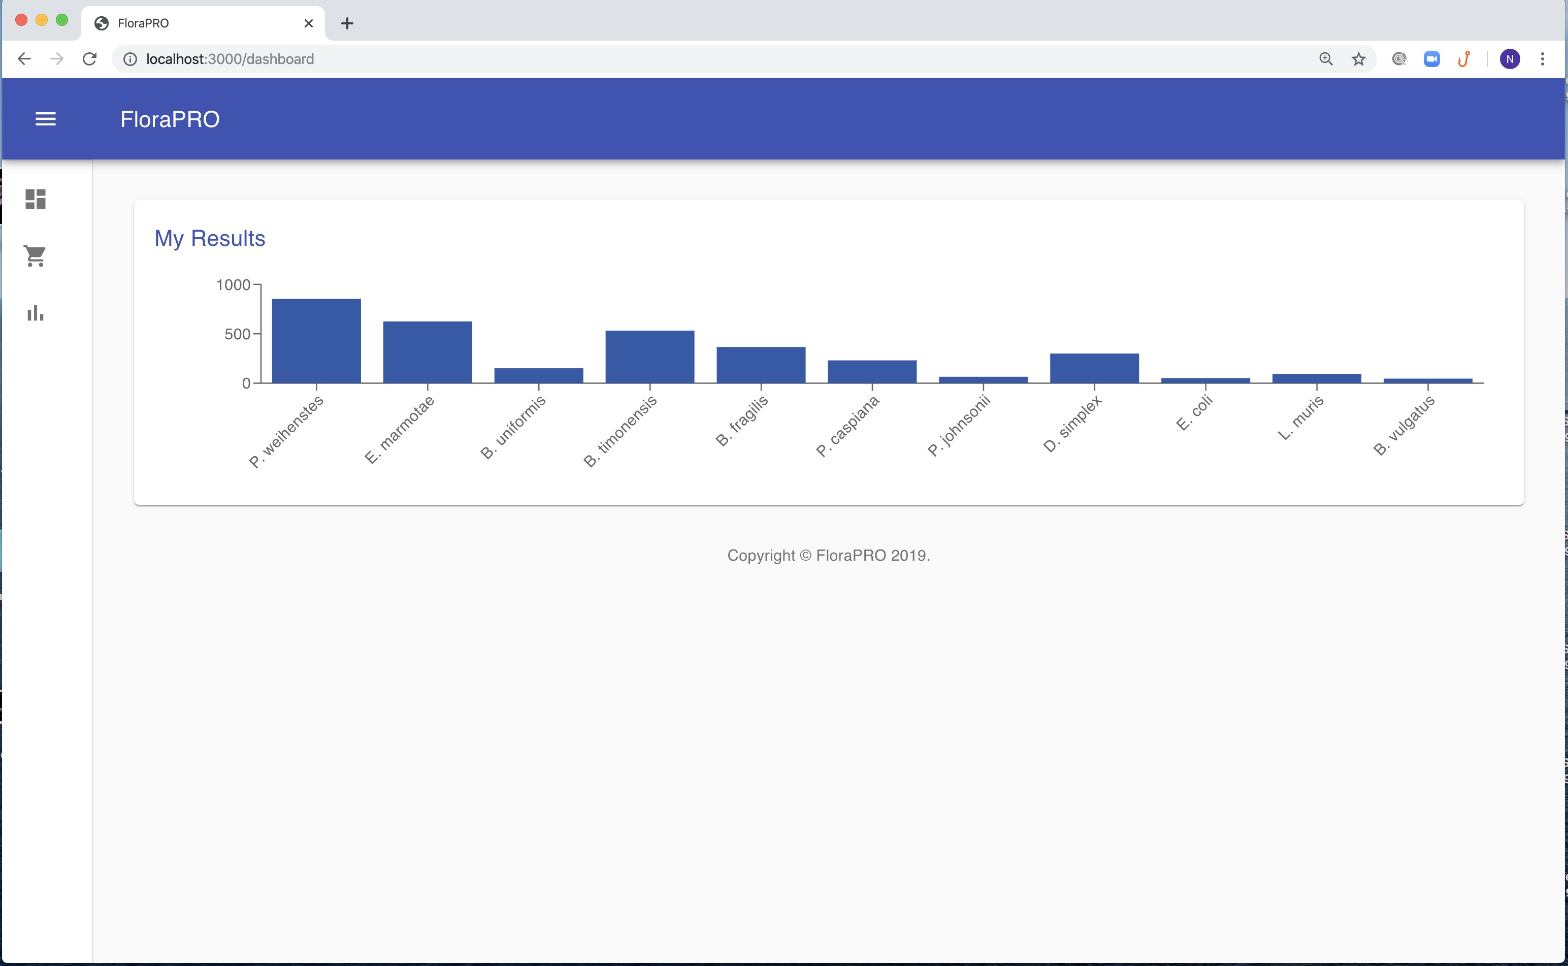Click the E. marmotae axis label
The width and height of the screenshot is (1568, 966).
coord(399,429)
